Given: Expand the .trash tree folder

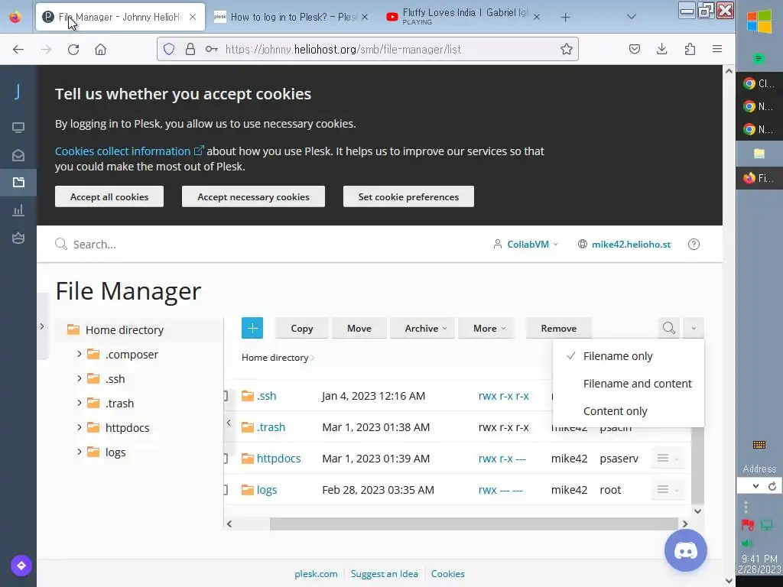Looking at the screenshot, I should pyautogui.click(x=80, y=402).
